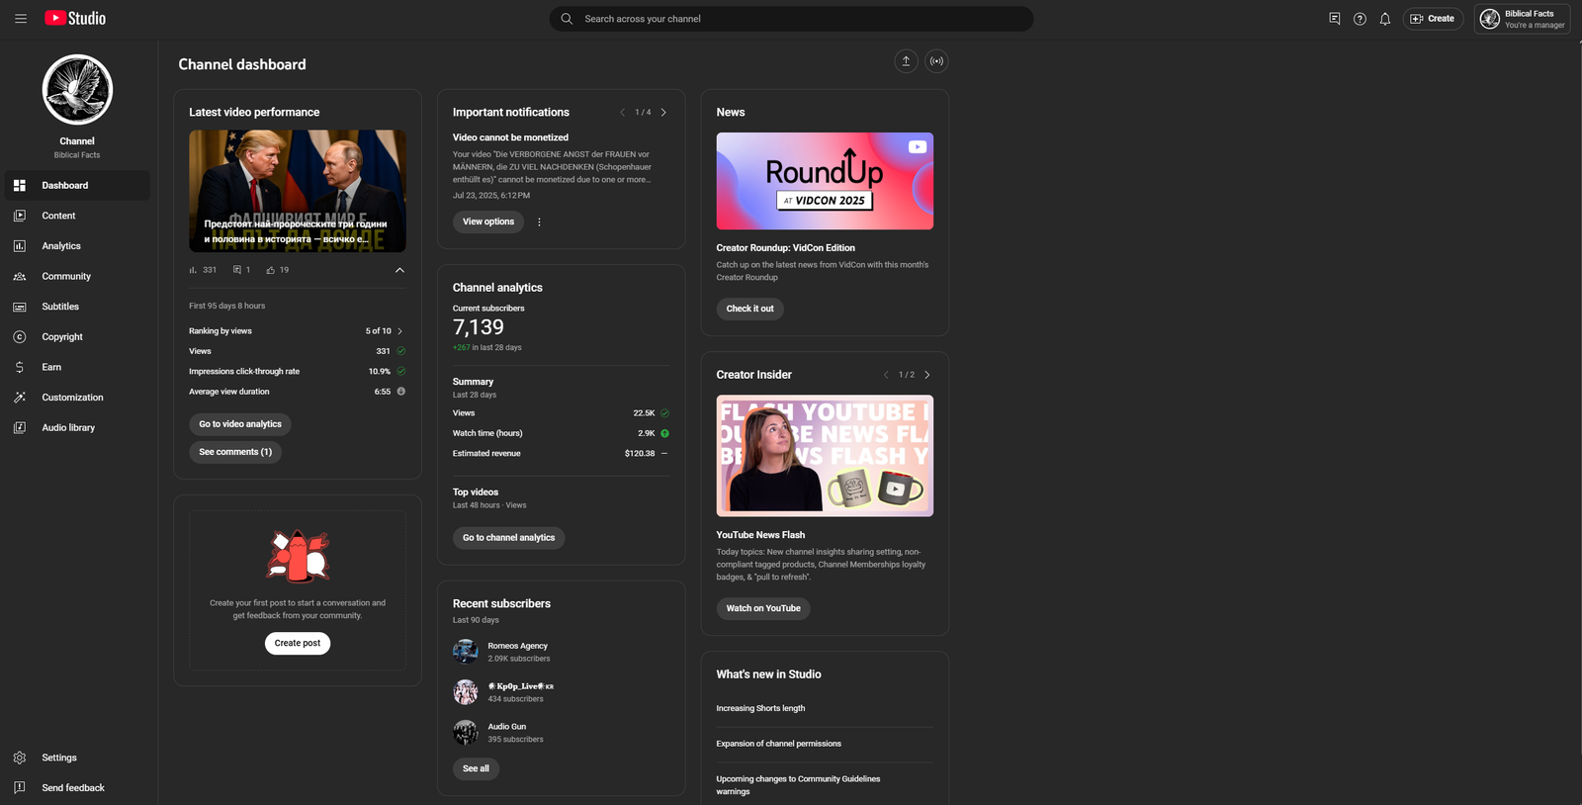Screen dimensions: 1582x805
Task: Go to previous Creator Insider card
Action: point(886,375)
